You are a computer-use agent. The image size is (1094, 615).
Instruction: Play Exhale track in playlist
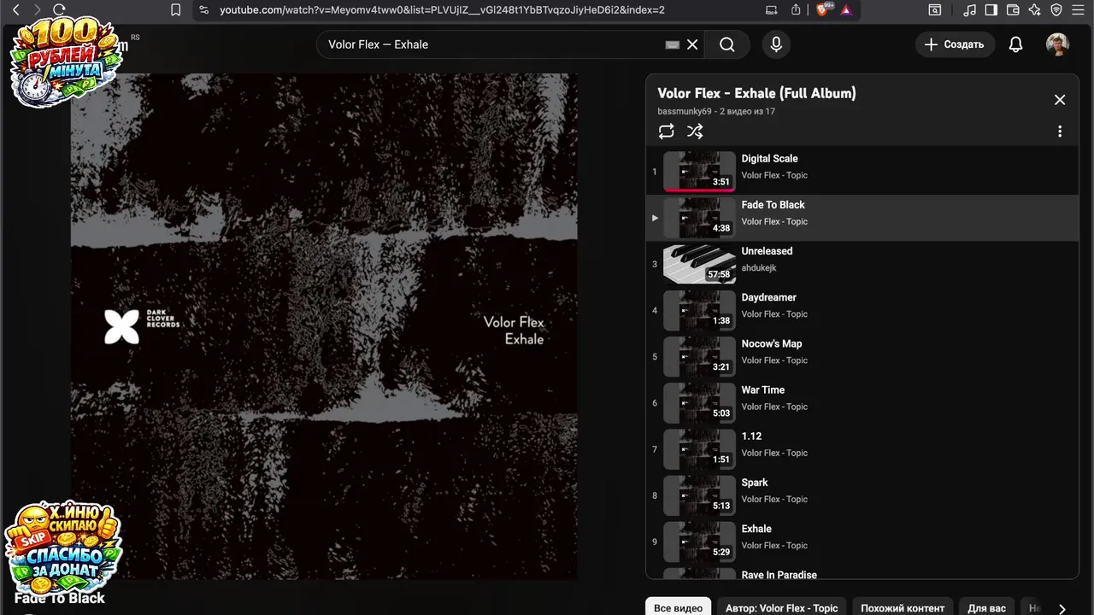(x=862, y=541)
